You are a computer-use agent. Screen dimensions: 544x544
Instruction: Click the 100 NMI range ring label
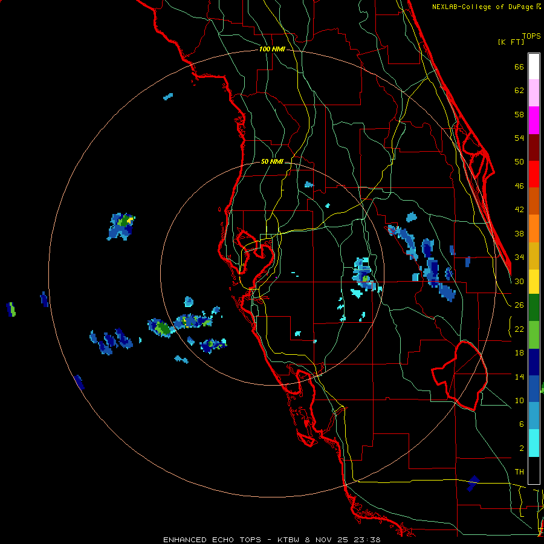pos(272,49)
